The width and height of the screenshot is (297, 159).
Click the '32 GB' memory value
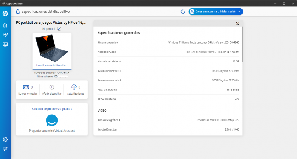(236, 61)
